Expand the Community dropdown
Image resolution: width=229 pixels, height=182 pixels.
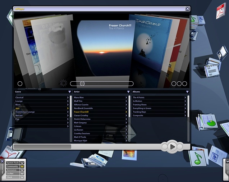pos(22,167)
